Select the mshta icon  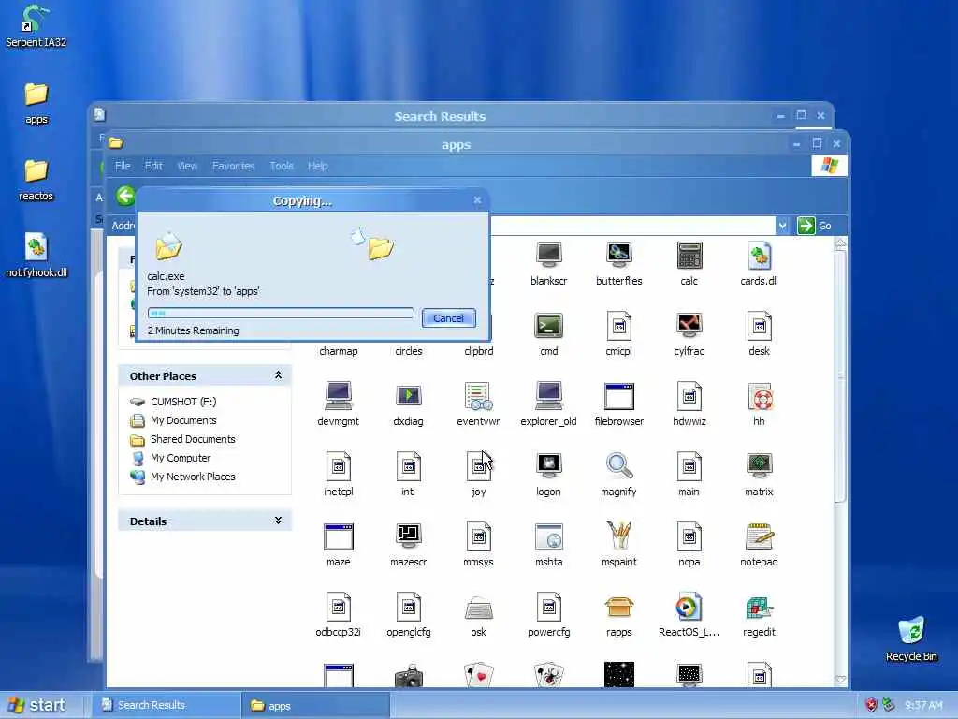[x=548, y=536]
